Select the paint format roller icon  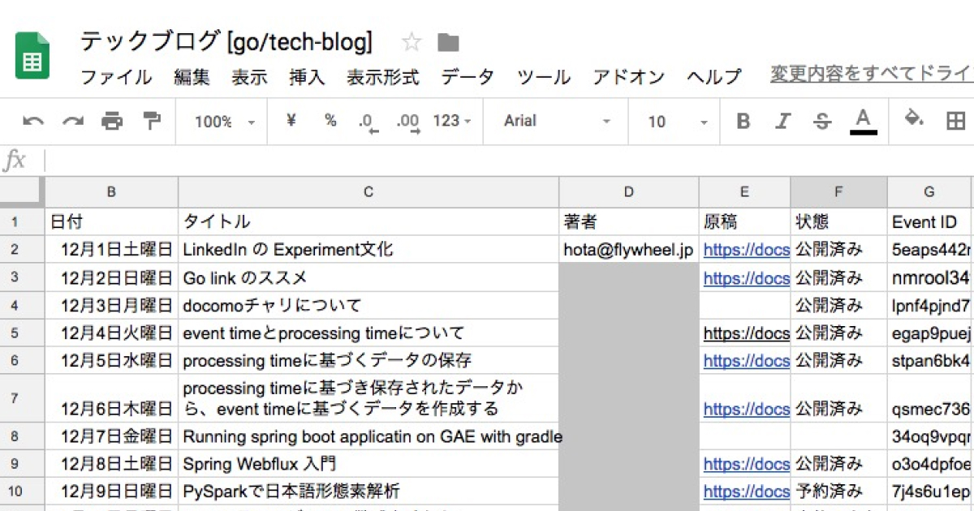[x=152, y=122]
